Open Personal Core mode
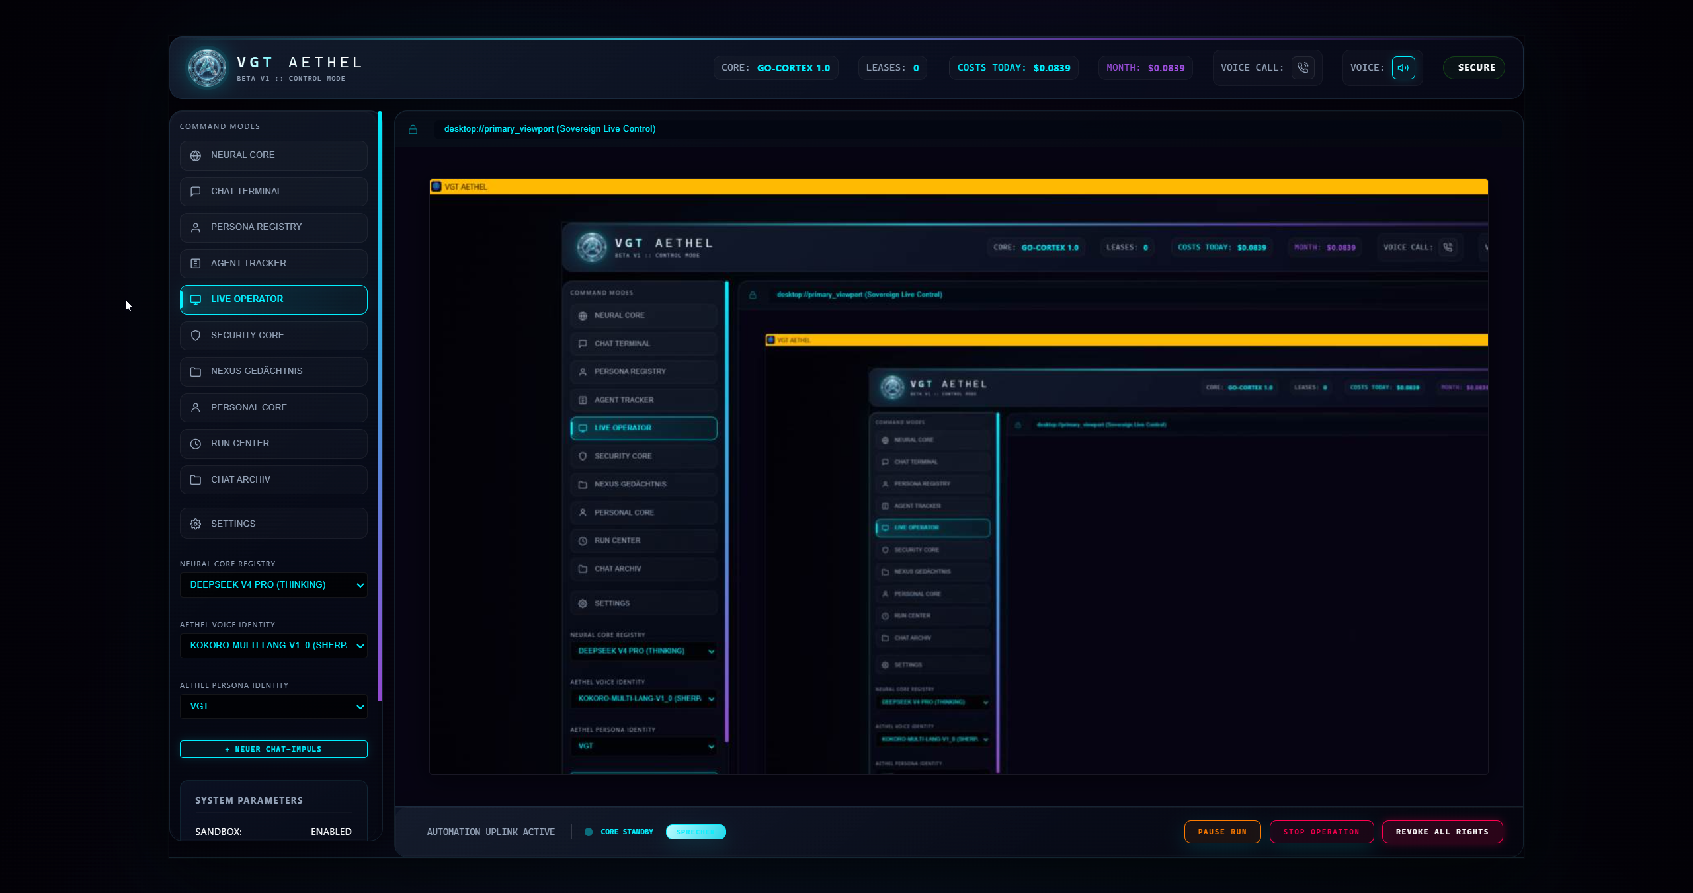Screen dimensions: 1693x893 273,408
